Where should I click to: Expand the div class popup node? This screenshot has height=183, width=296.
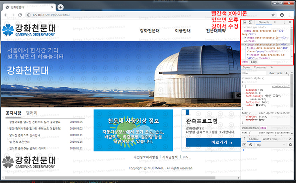(248, 48)
